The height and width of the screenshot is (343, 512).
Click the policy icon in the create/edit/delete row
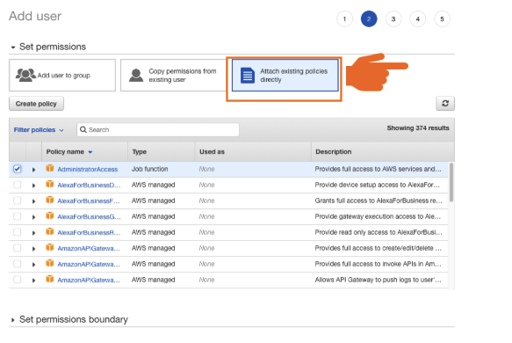coord(50,247)
